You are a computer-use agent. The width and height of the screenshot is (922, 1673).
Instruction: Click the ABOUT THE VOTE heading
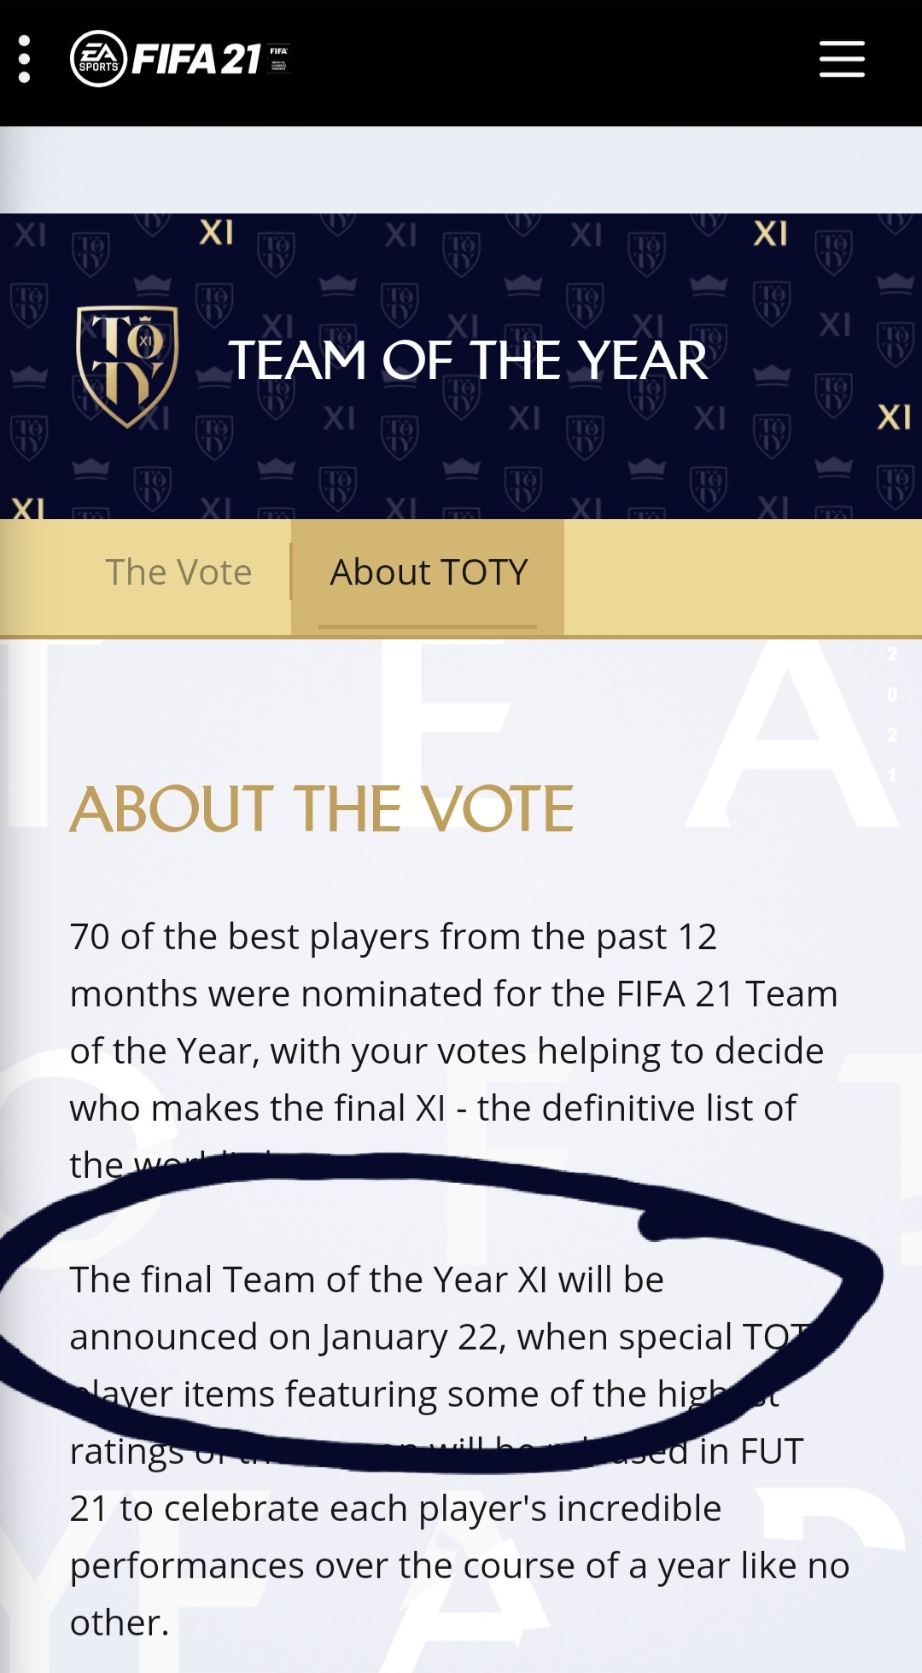tap(322, 808)
